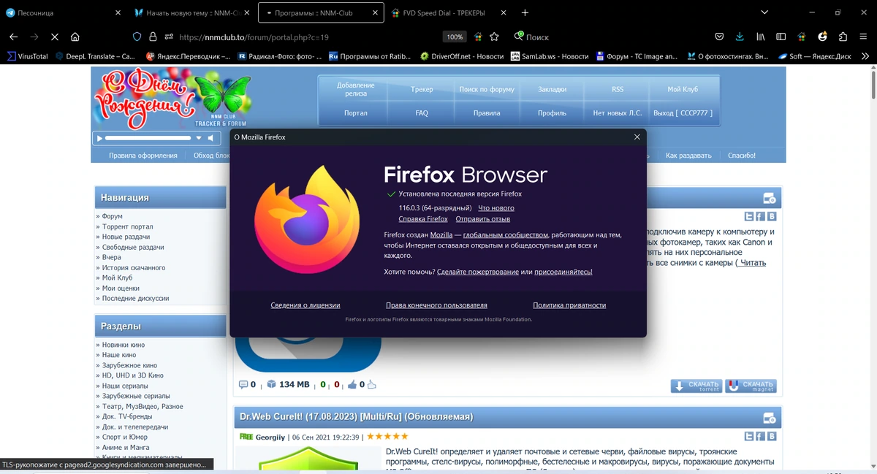Viewport: 877px width, 474px height.
Task: Open Как раздавать link in blue bar
Action: [688, 156]
